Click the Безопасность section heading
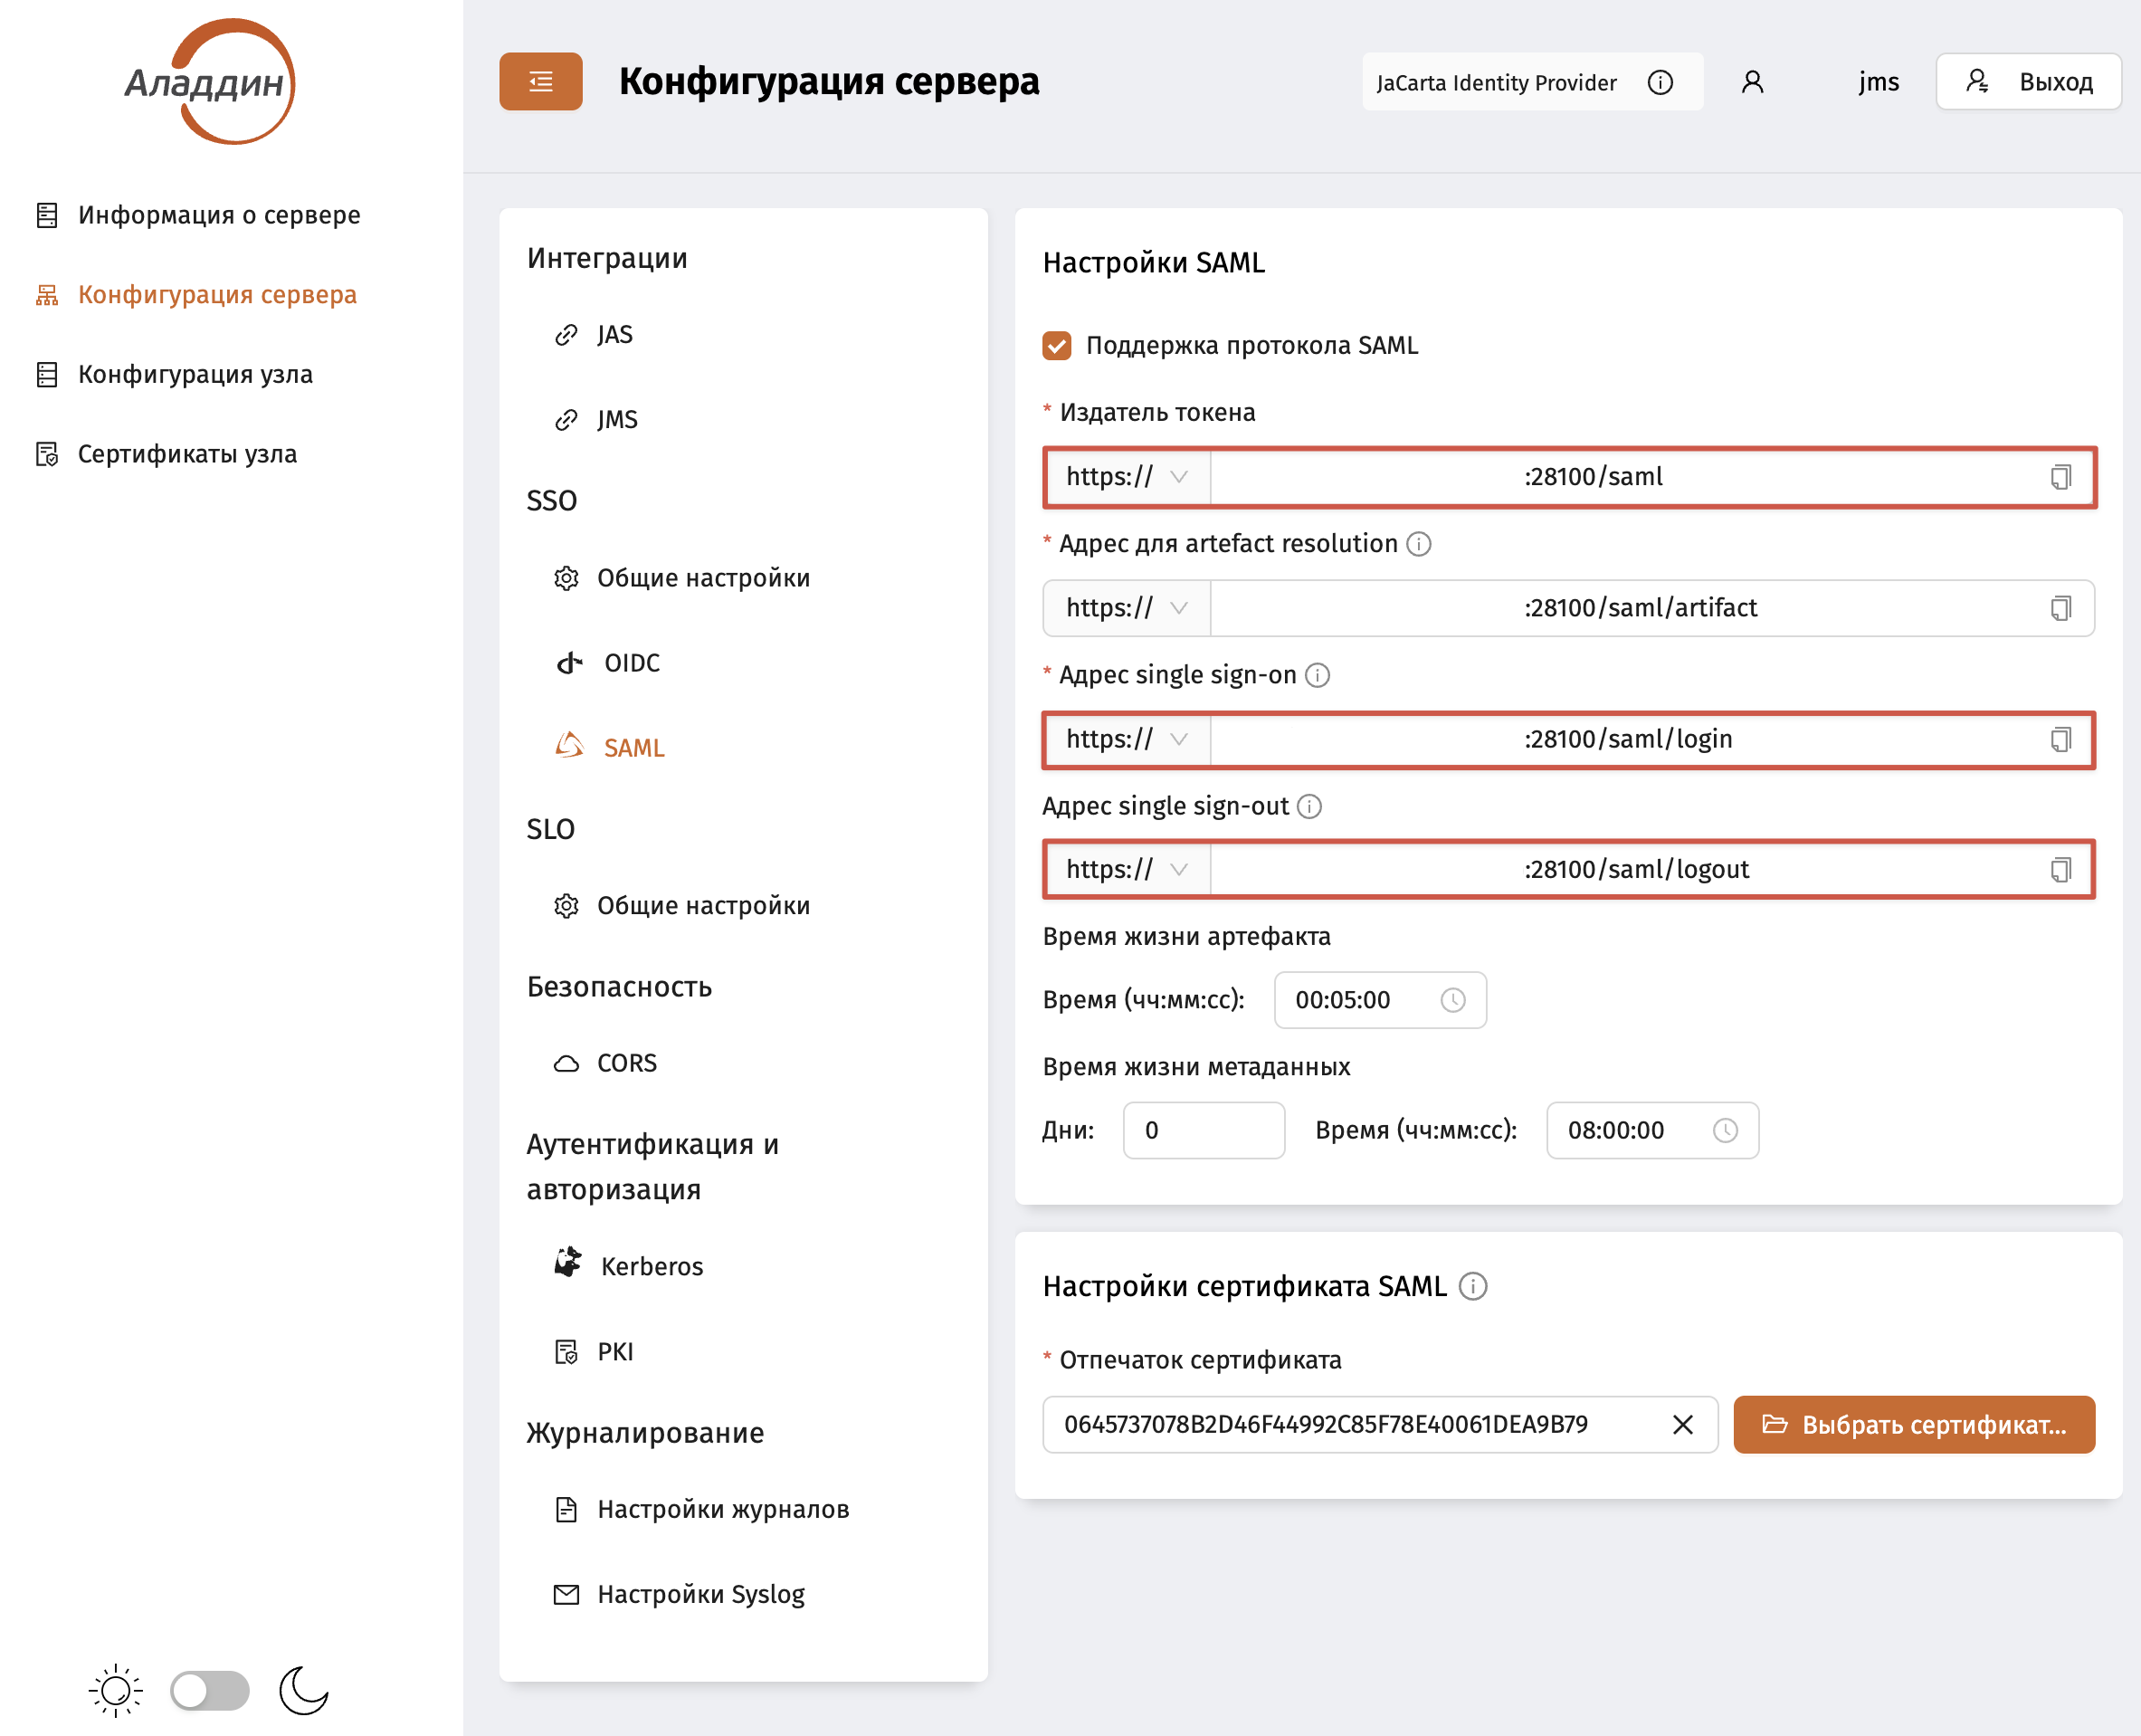Screen dimensions: 2141x1736 pos(619,987)
